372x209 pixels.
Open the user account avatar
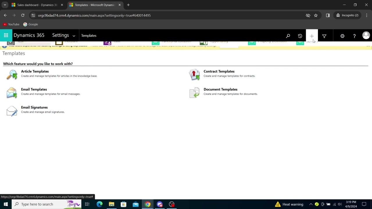[366, 35]
